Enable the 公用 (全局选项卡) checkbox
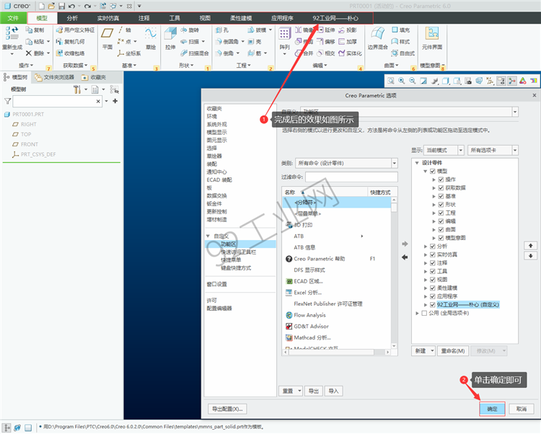The height and width of the screenshot is (434, 541). tap(424, 313)
